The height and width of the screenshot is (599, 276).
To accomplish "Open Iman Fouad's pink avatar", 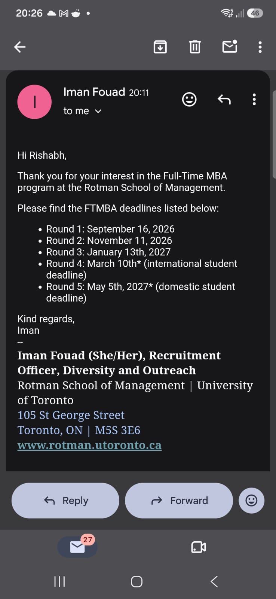I will 34,102.
